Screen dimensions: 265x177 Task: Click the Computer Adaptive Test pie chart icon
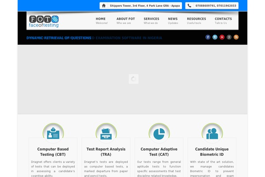pyautogui.click(x=159, y=134)
